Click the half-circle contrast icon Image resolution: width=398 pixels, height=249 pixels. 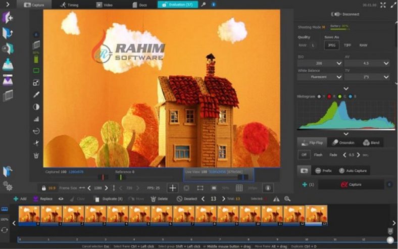(x=36, y=107)
